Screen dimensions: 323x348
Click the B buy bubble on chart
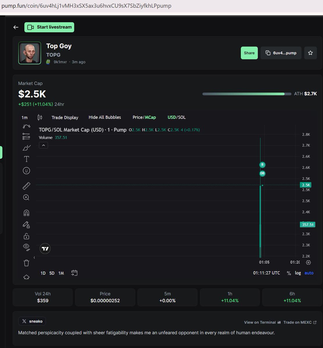click(262, 165)
